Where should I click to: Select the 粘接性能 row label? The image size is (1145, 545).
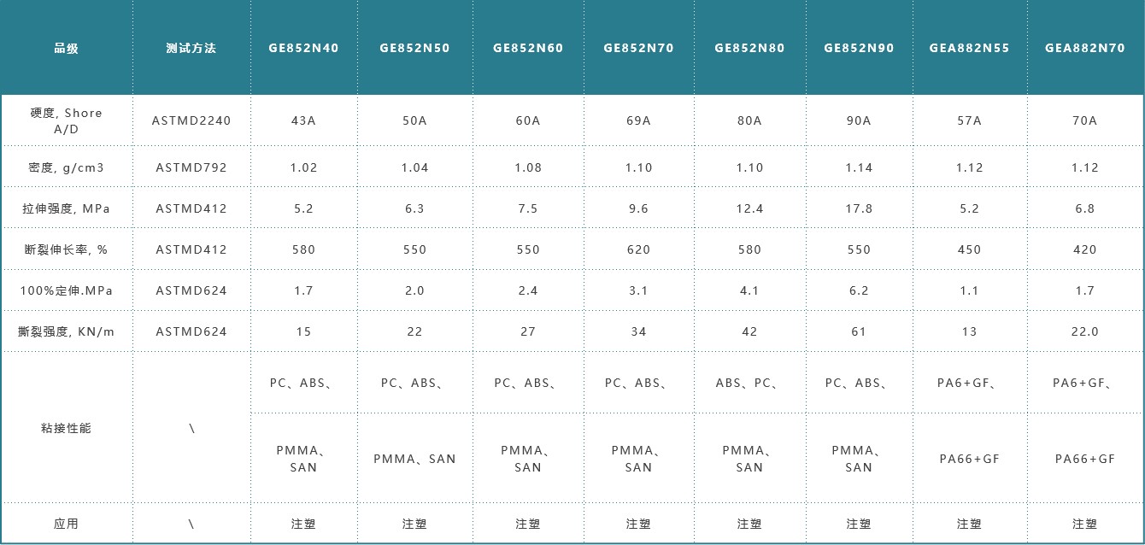pos(66,428)
